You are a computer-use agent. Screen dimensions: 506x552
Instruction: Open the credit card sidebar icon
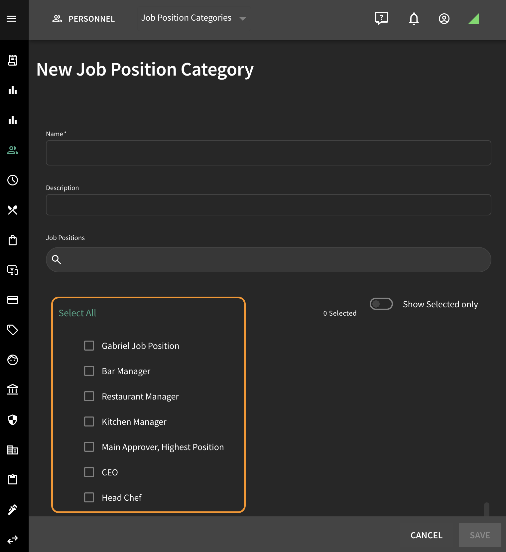point(13,300)
